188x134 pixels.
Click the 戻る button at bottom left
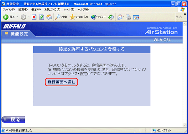pyautogui.click(x=13, y=120)
